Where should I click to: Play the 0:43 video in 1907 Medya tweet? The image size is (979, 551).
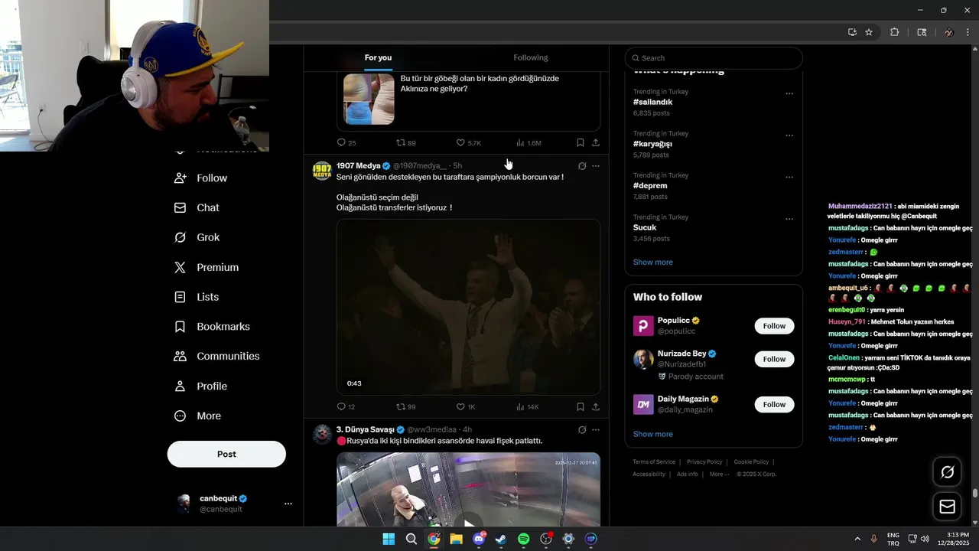[x=468, y=307]
